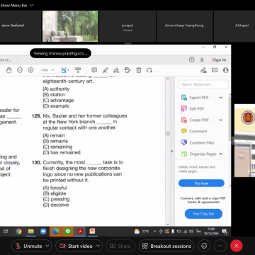The image size is (255, 255).
Task: Open audio options arrow beside Unmute
Action: tap(47, 246)
